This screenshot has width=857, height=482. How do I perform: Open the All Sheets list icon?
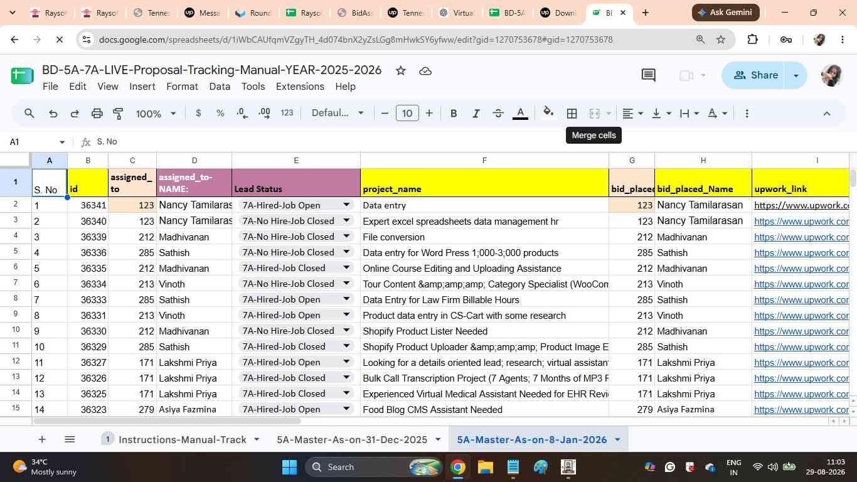tap(70, 439)
